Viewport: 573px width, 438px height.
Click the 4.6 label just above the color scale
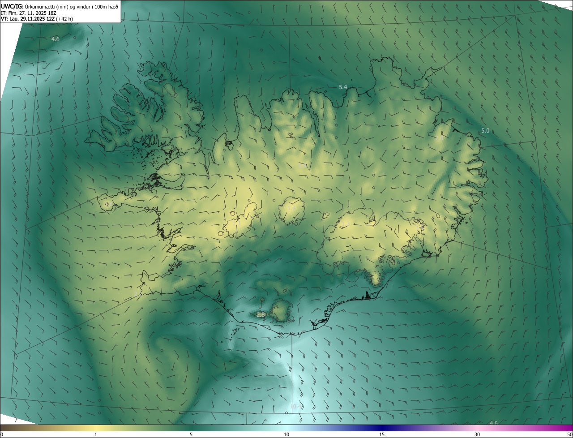pos(493,423)
